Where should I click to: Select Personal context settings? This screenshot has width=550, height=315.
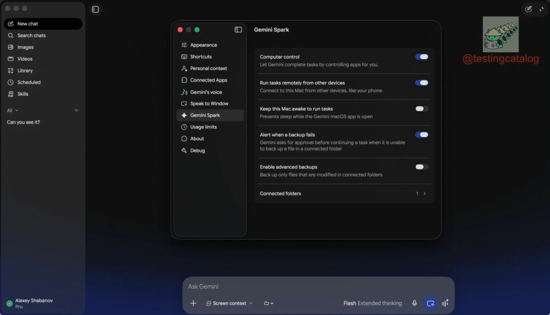(x=210, y=68)
